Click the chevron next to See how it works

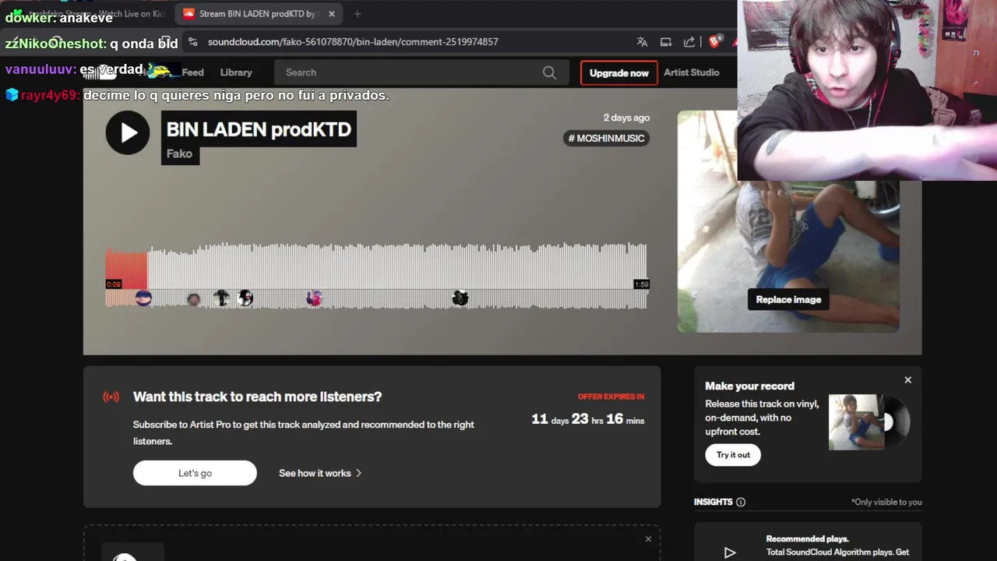pyautogui.click(x=358, y=473)
